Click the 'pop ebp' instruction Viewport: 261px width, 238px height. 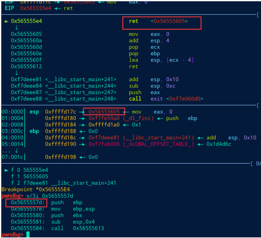[144, 54]
